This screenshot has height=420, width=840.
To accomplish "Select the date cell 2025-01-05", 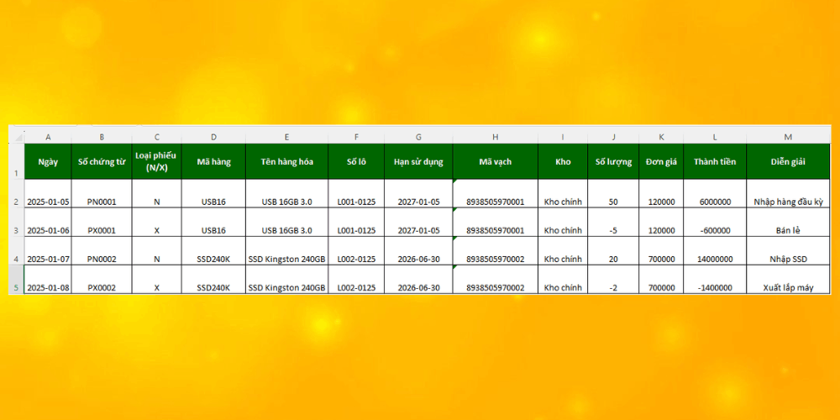I will click(48, 193).
